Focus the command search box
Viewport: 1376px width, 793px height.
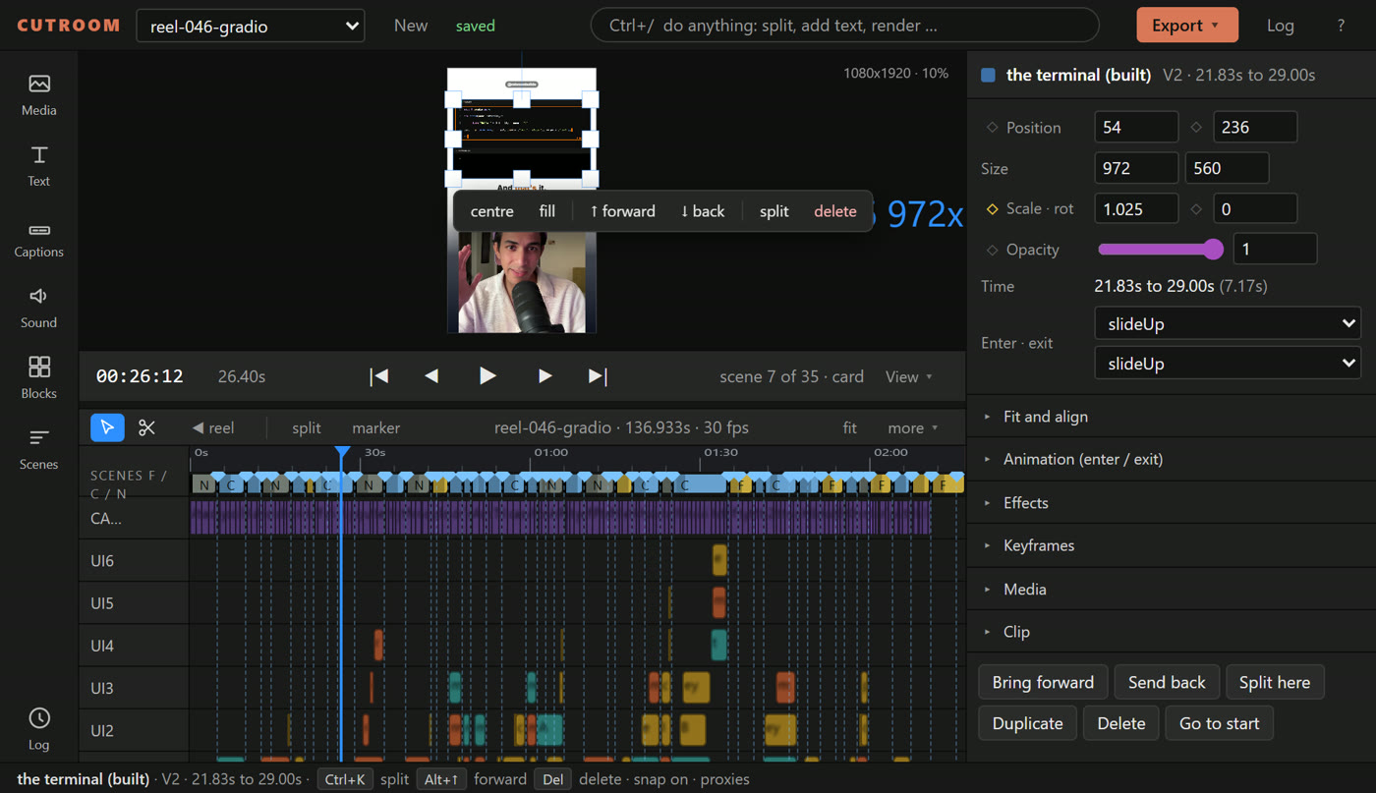pyautogui.click(x=845, y=26)
